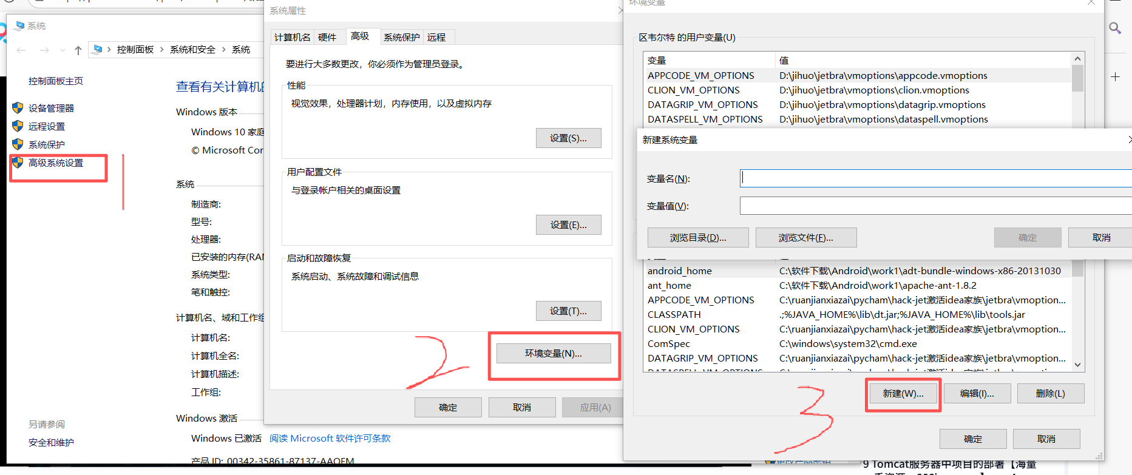Click the Back arrow in the System window
1132x475 pixels.
point(21,50)
